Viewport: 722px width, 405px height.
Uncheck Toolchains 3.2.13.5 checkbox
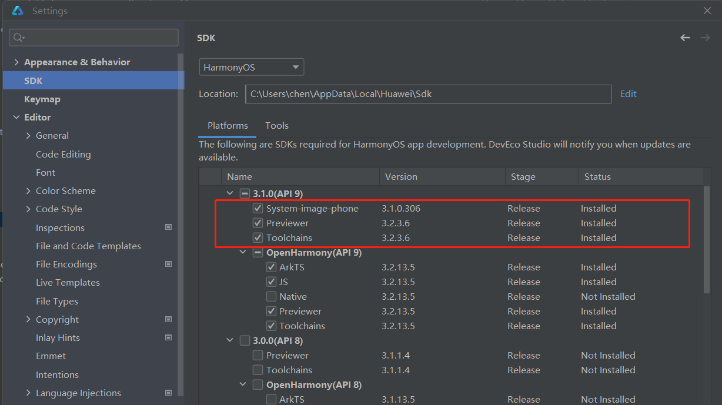[271, 326]
